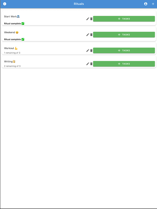Edit the Start Work ritual
157x209 pixels.
[x=88, y=19]
